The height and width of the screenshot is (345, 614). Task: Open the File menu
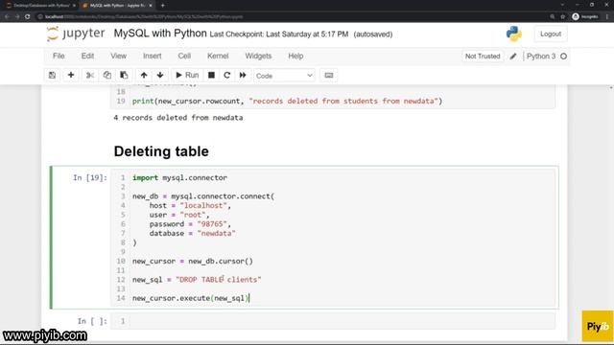(x=59, y=56)
